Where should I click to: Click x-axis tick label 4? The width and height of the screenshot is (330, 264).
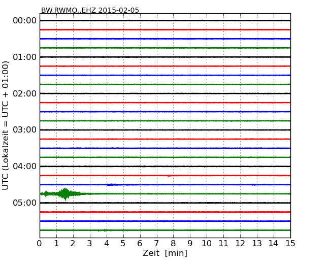[x=107, y=243]
